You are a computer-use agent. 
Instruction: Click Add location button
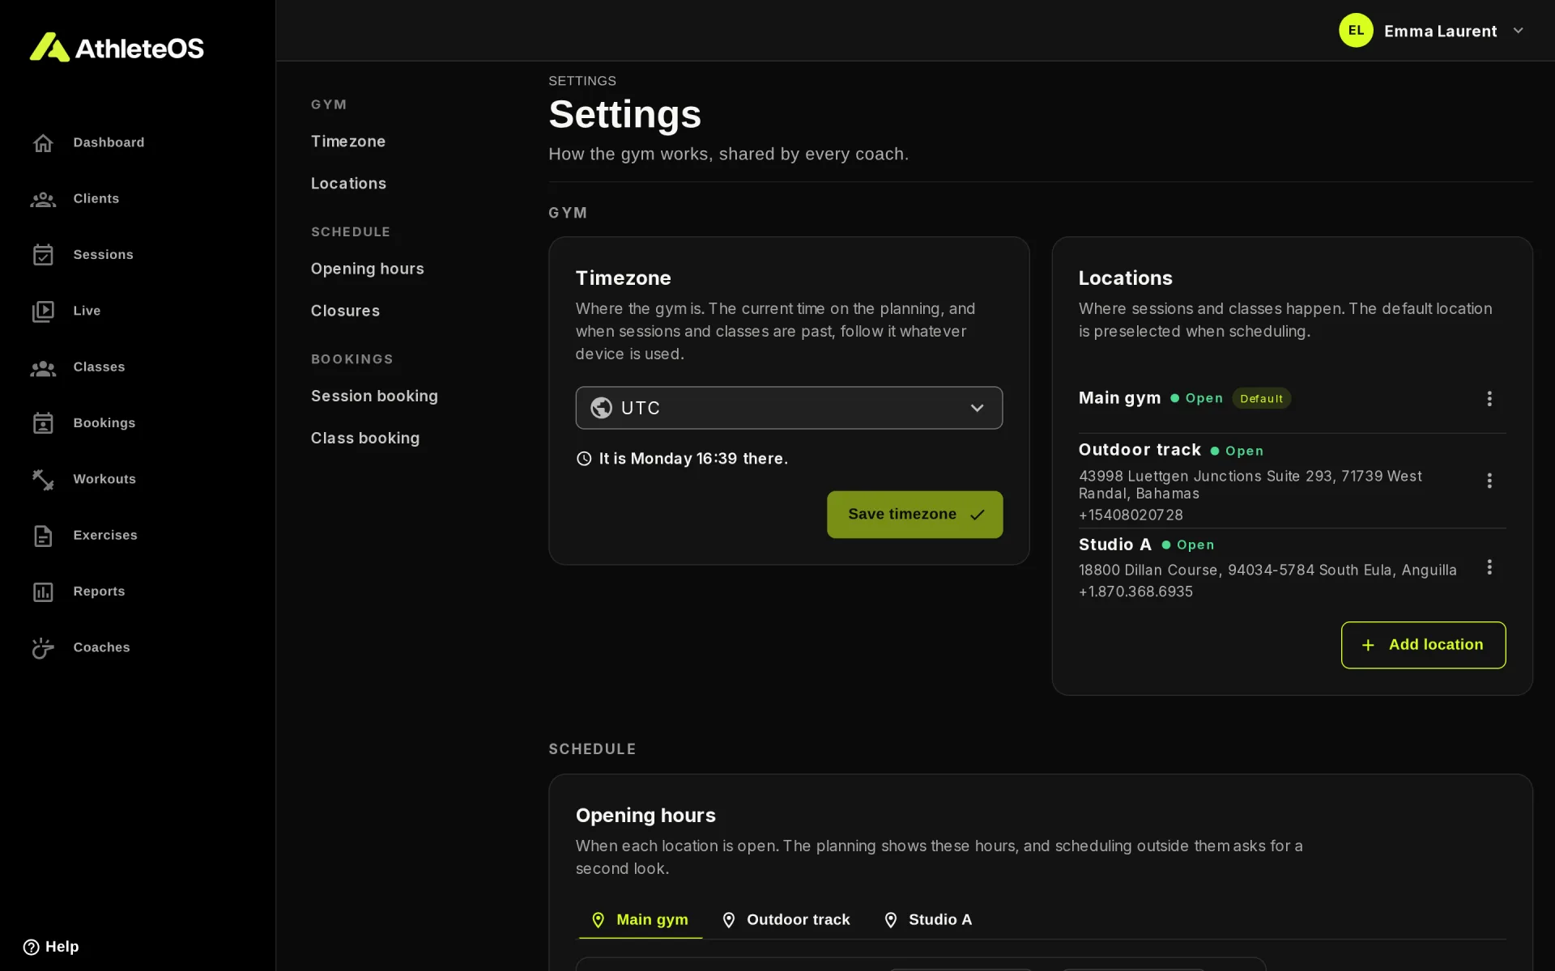pyautogui.click(x=1423, y=645)
